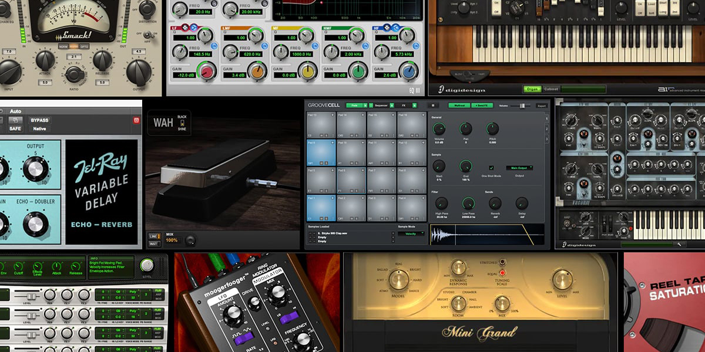705x352 pixels.
Task: Click the Wah Mix knob
Action: click(x=190, y=240)
